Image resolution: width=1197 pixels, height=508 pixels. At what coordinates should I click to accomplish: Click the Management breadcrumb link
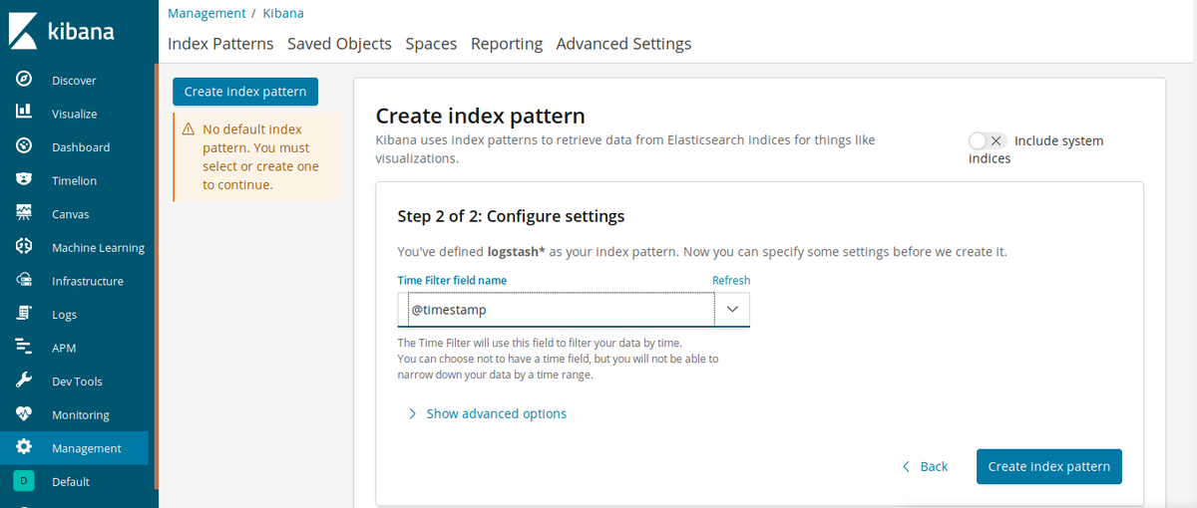click(206, 13)
